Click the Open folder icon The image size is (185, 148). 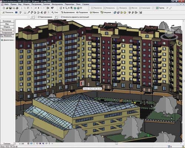[7, 8]
